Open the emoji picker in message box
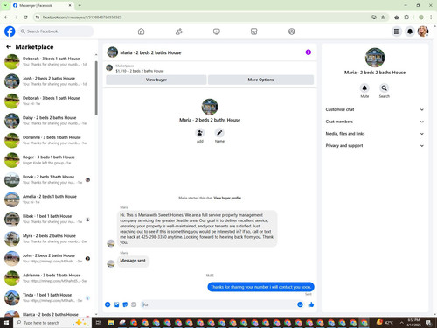 pyautogui.click(x=300, y=304)
